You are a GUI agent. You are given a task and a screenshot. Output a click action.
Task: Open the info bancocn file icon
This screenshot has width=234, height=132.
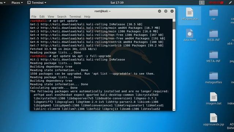point(189,12)
